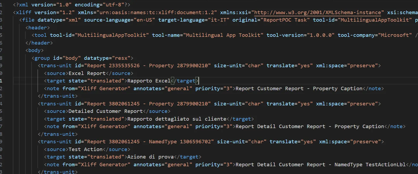Click the "Test Action" source text
The width and height of the screenshot is (418, 174).
tap(85, 149)
